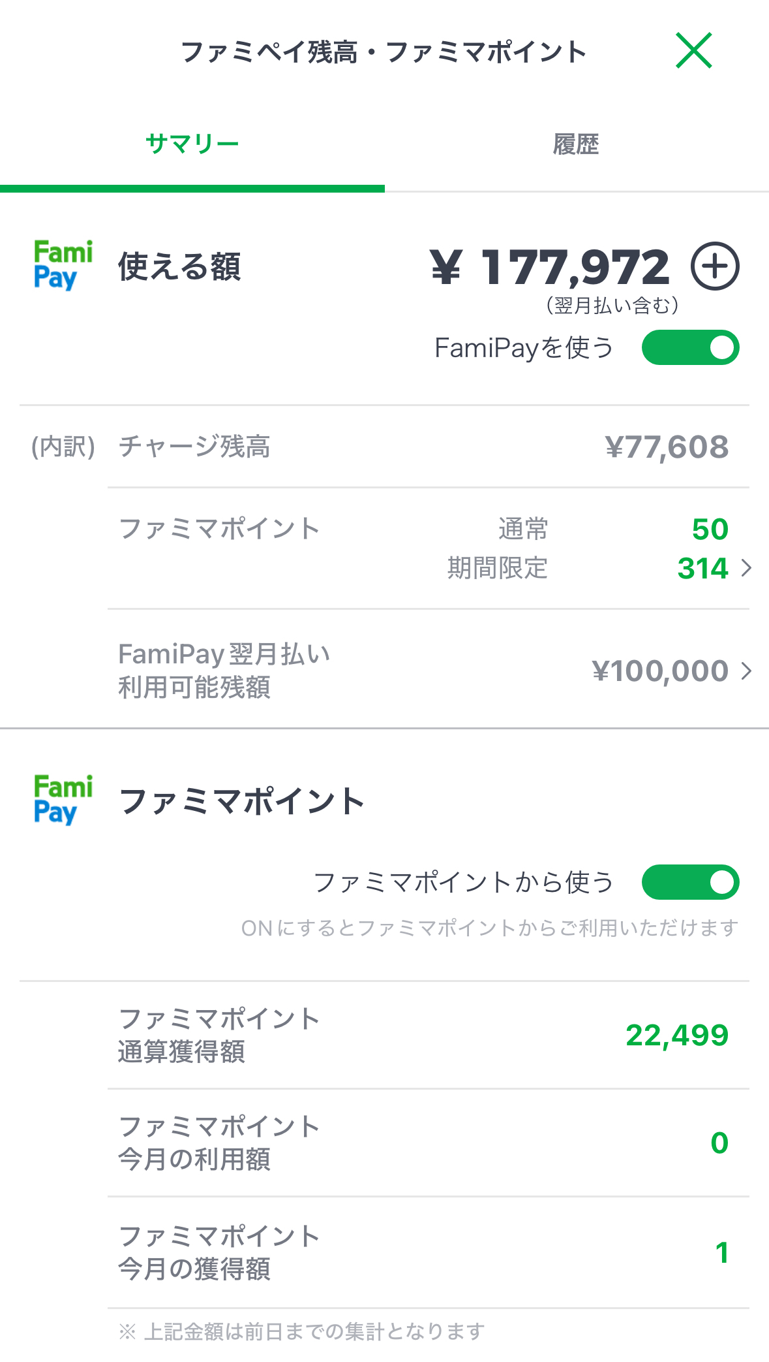Tap the 314 limited-period points value

pos(702,568)
